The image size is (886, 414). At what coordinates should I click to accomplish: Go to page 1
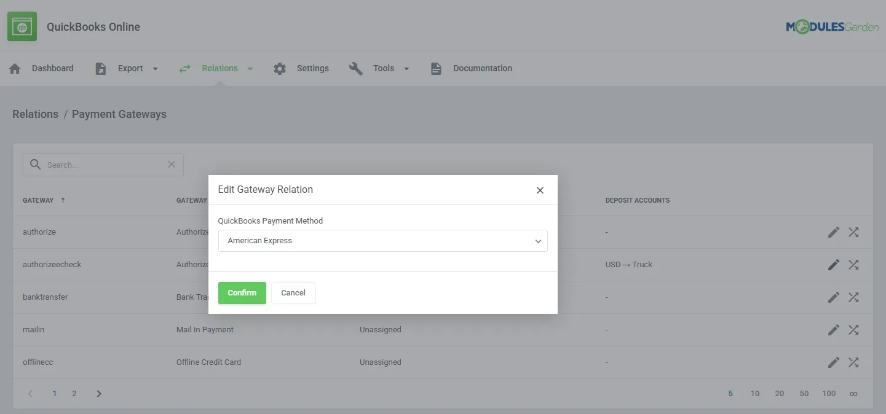55,394
